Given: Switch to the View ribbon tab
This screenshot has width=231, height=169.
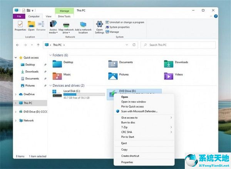Looking at the screenshot, I should click(x=49, y=16).
